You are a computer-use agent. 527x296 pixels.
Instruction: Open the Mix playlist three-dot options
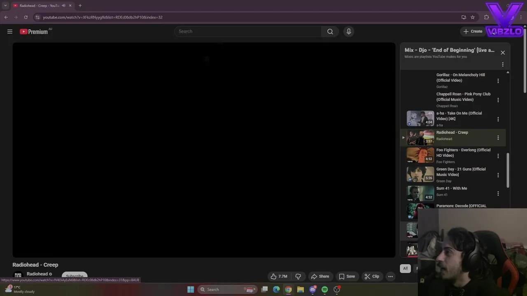pos(503,65)
